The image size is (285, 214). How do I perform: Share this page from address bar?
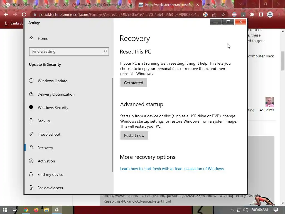pos(214,14)
